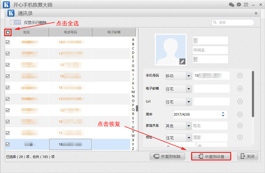
Task: Click the WeChat icon in title bar
Action: click(x=231, y=4)
